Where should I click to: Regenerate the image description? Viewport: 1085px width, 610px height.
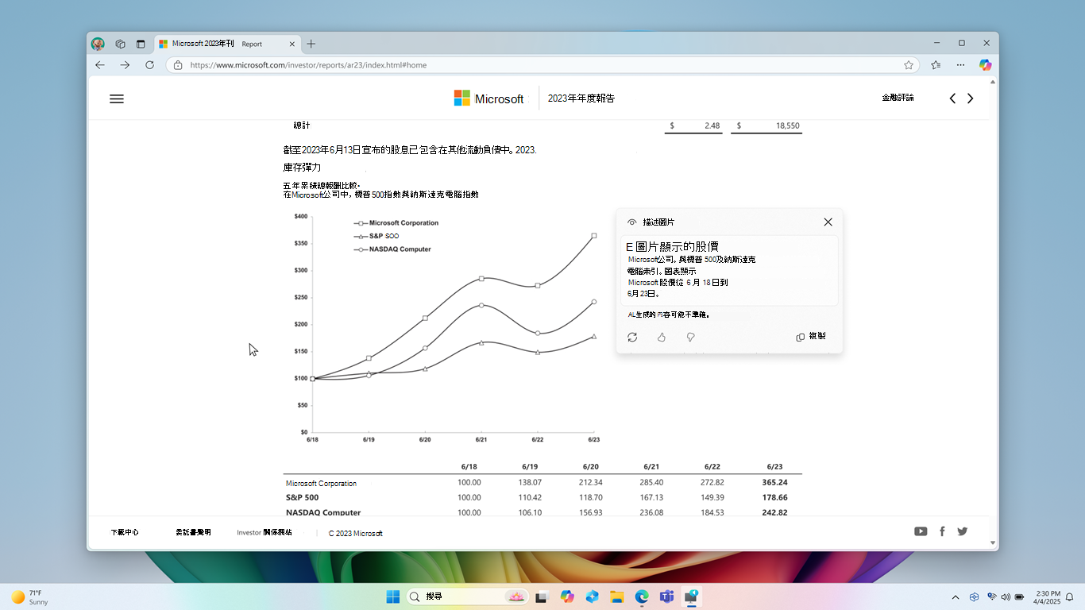632,337
